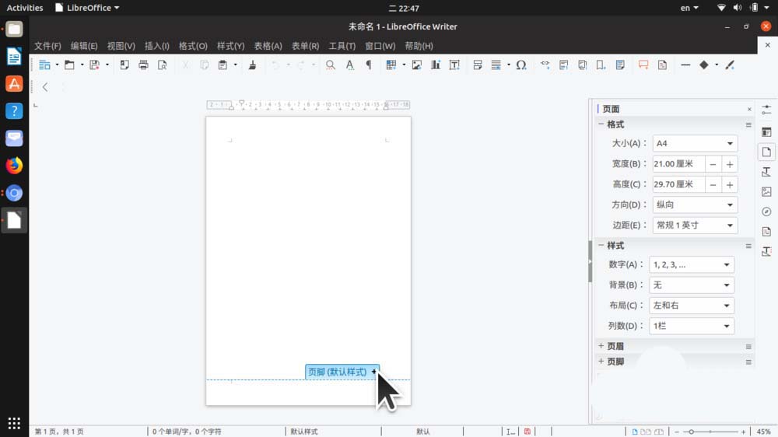The image size is (778, 437).
Task: Insert a comment using the red comment icon
Action: tap(643, 65)
